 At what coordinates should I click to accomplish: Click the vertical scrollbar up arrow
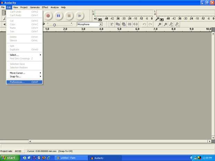coord(213,34)
